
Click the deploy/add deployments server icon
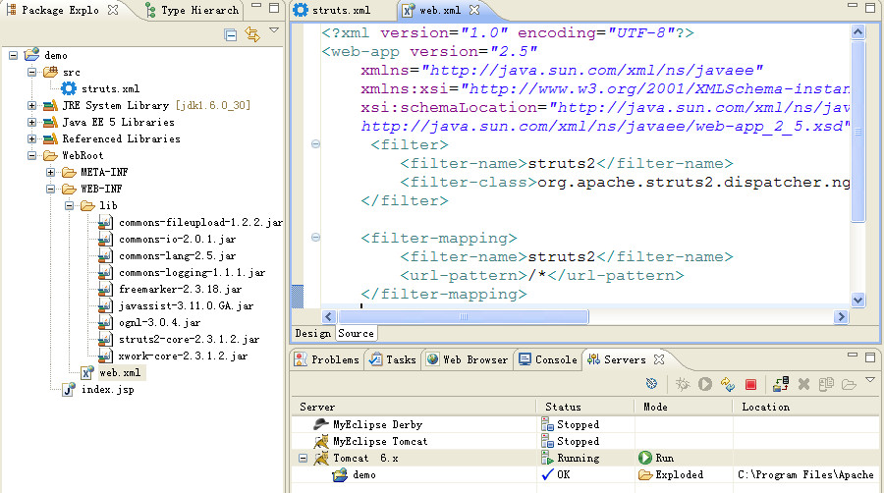pos(781,384)
